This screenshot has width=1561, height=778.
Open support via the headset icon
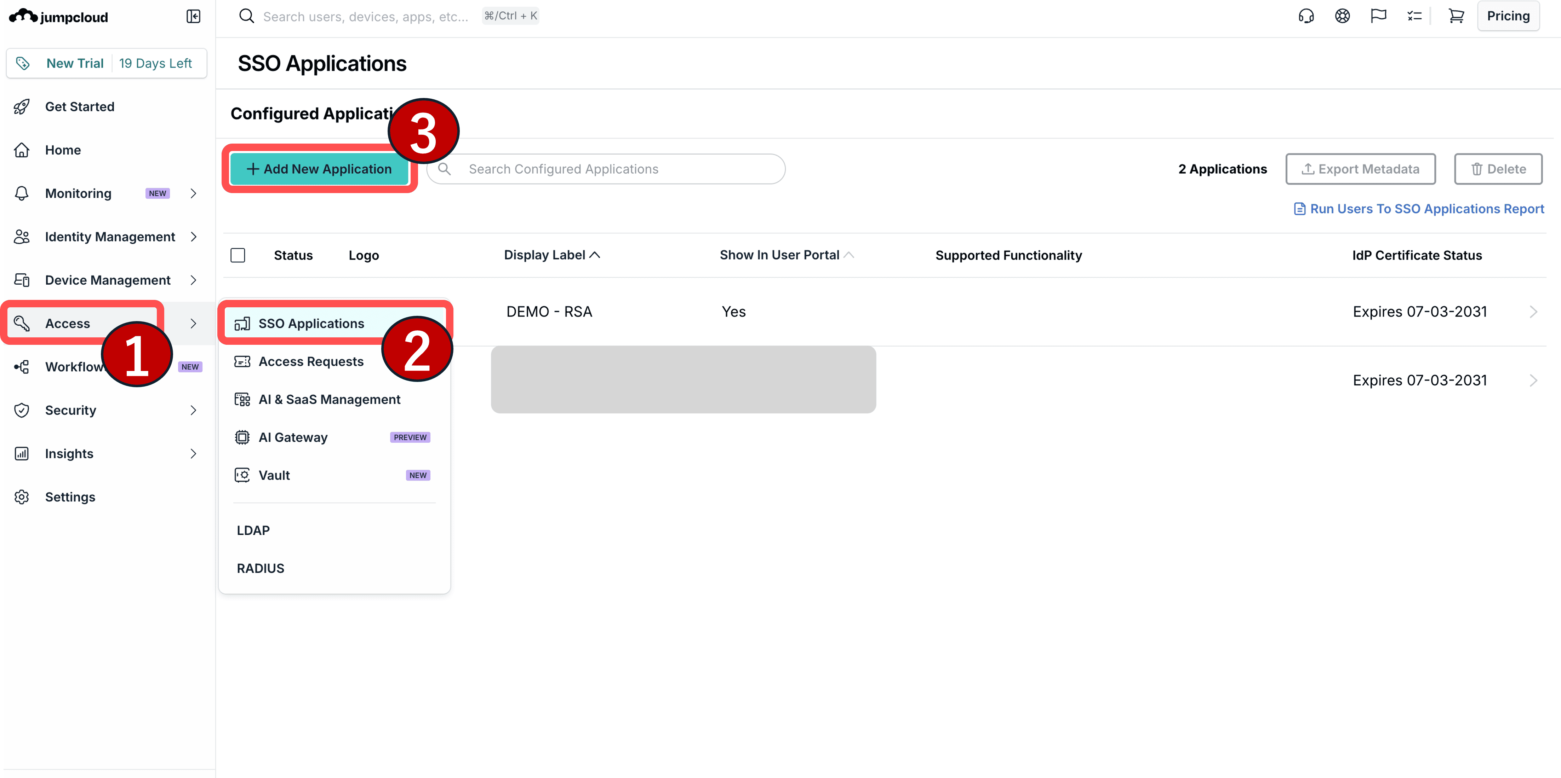pos(1306,16)
